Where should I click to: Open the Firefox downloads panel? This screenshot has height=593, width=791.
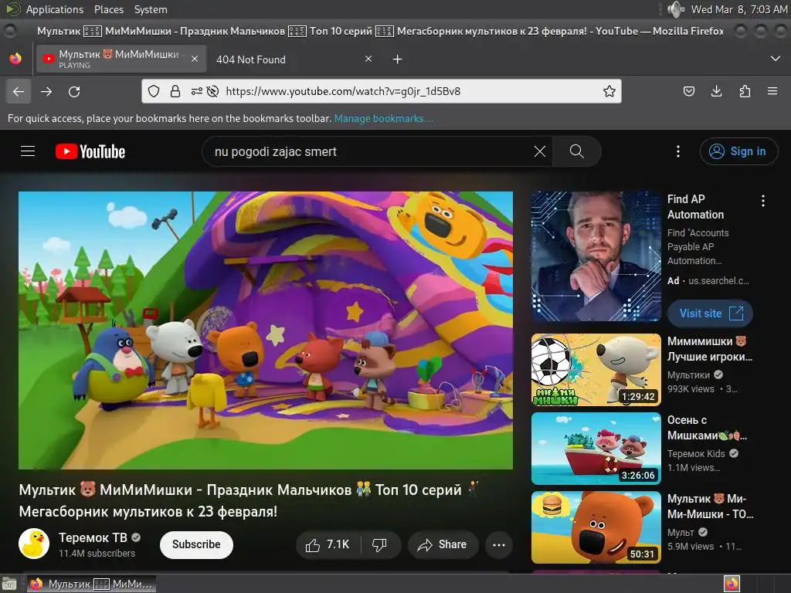[x=716, y=91]
